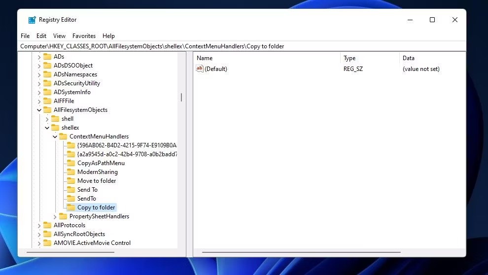This screenshot has height=275, width=488.
Task: Click the ADsNamespaces folder icon
Action: pos(47,74)
